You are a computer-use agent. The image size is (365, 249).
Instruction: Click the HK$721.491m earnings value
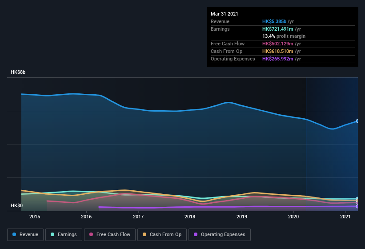click(x=278, y=29)
